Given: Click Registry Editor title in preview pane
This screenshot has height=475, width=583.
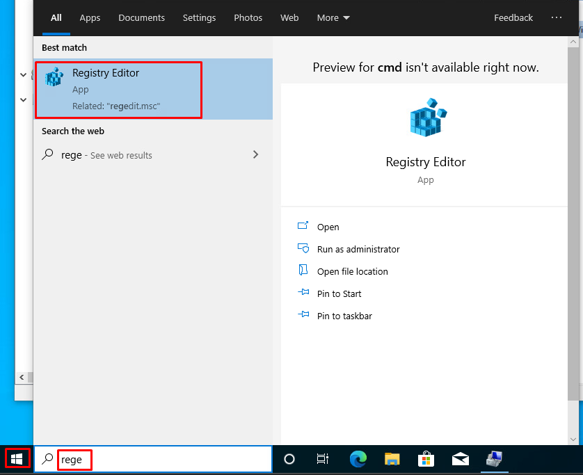Looking at the screenshot, I should point(425,162).
